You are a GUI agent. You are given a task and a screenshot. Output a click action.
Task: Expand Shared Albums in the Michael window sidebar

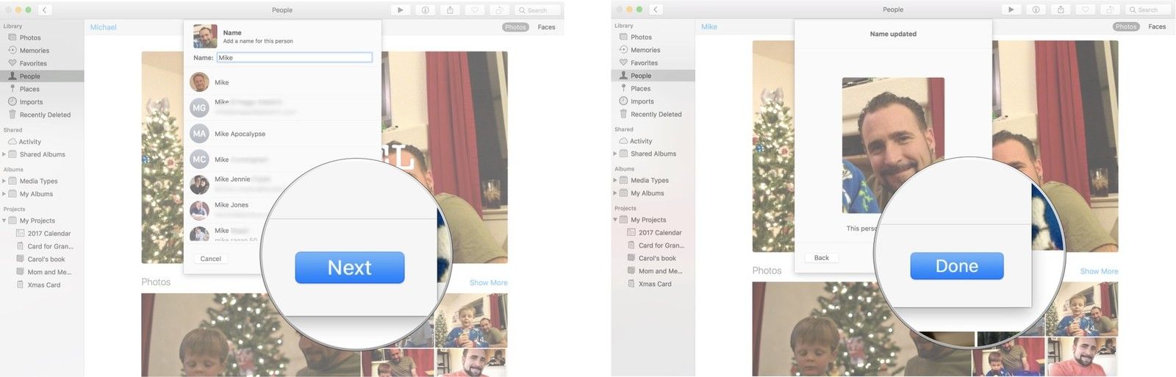pos(4,154)
